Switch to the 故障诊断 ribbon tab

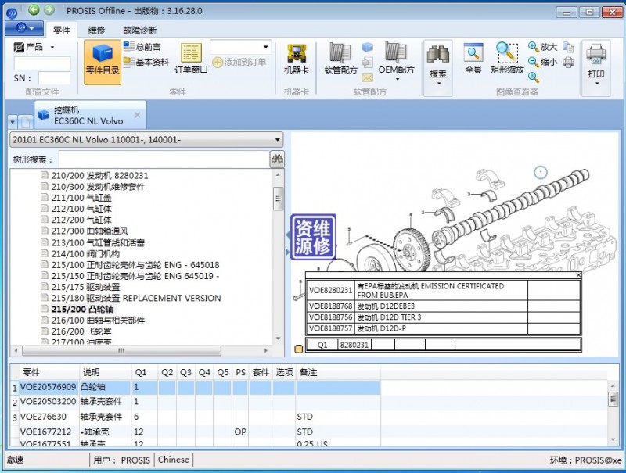tap(140, 30)
